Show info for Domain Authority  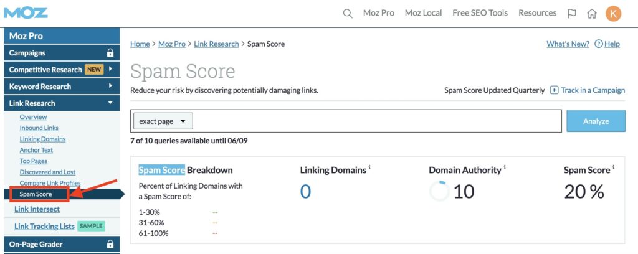pyautogui.click(x=505, y=167)
